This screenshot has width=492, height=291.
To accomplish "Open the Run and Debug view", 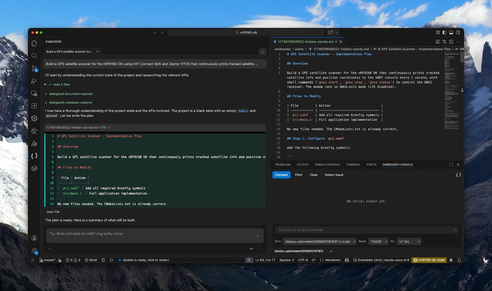I will (x=34, y=81).
